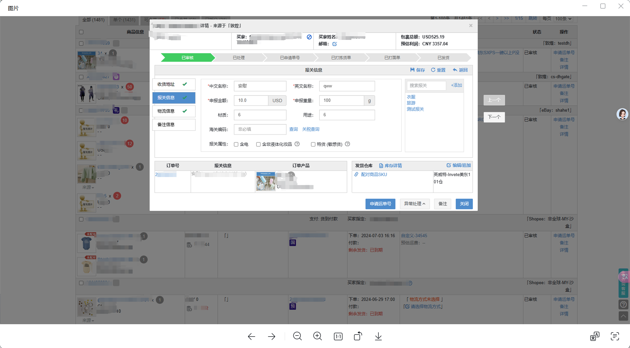Toggle the select-all checkbox beside 商品信息 header
This screenshot has width=630, height=348.
pos(81,32)
